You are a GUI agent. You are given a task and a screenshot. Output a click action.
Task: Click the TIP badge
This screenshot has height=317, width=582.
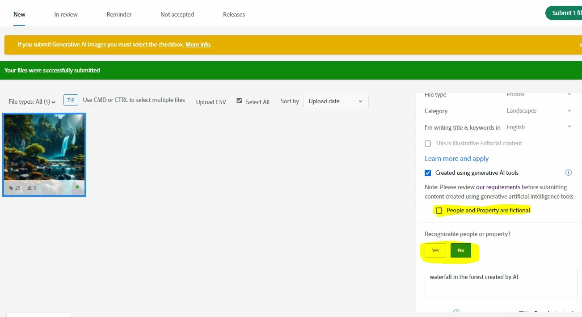tap(71, 100)
